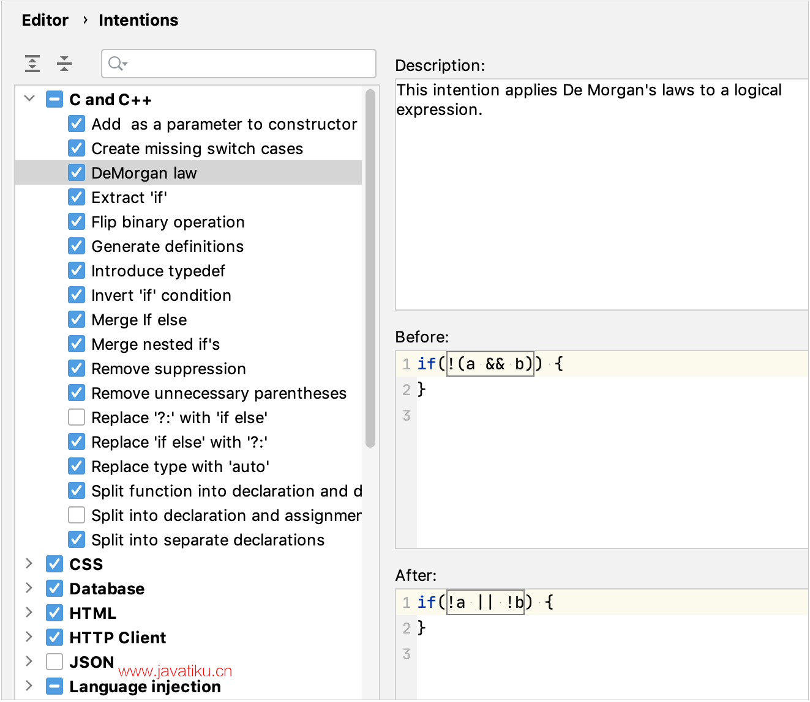Enable Split into declaration and assignment checkbox

point(77,515)
